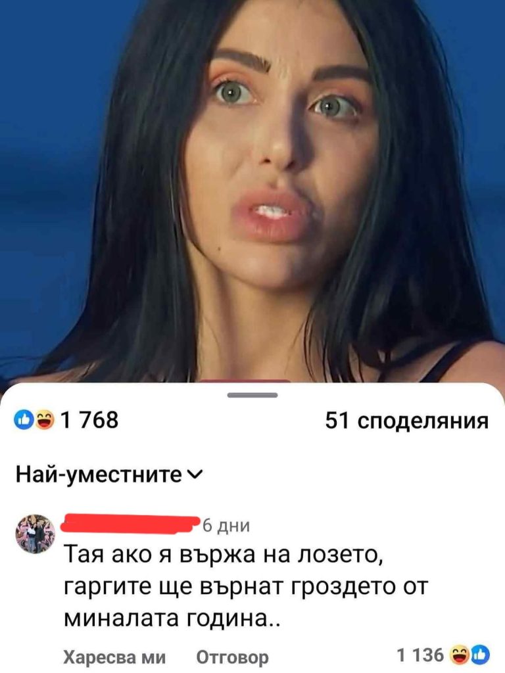Screen dimensions: 505x673
Task: Click the 6 дни comment timestamp
Action: click(x=226, y=526)
